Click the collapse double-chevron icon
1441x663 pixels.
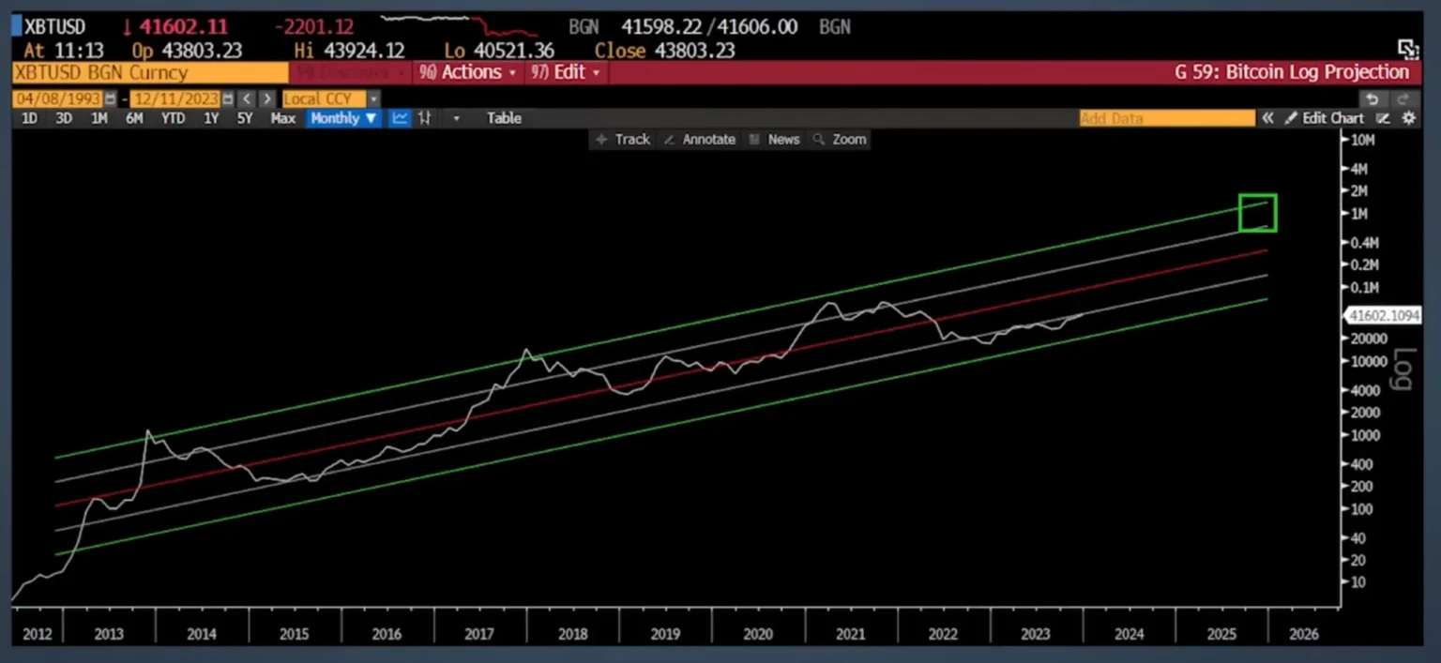pyautogui.click(x=1267, y=118)
